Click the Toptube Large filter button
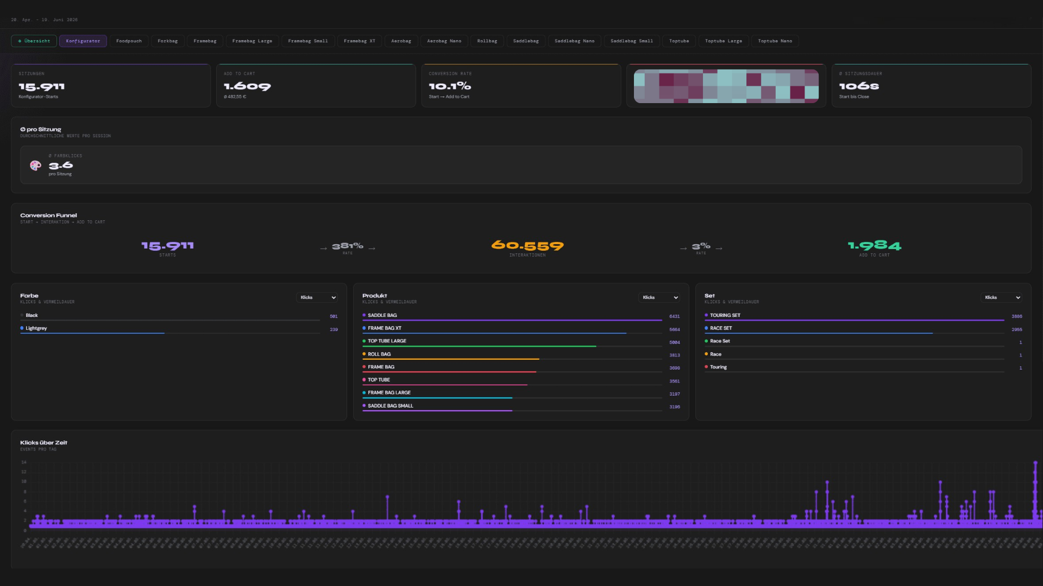The width and height of the screenshot is (1043, 586). (x=724, y=41)
